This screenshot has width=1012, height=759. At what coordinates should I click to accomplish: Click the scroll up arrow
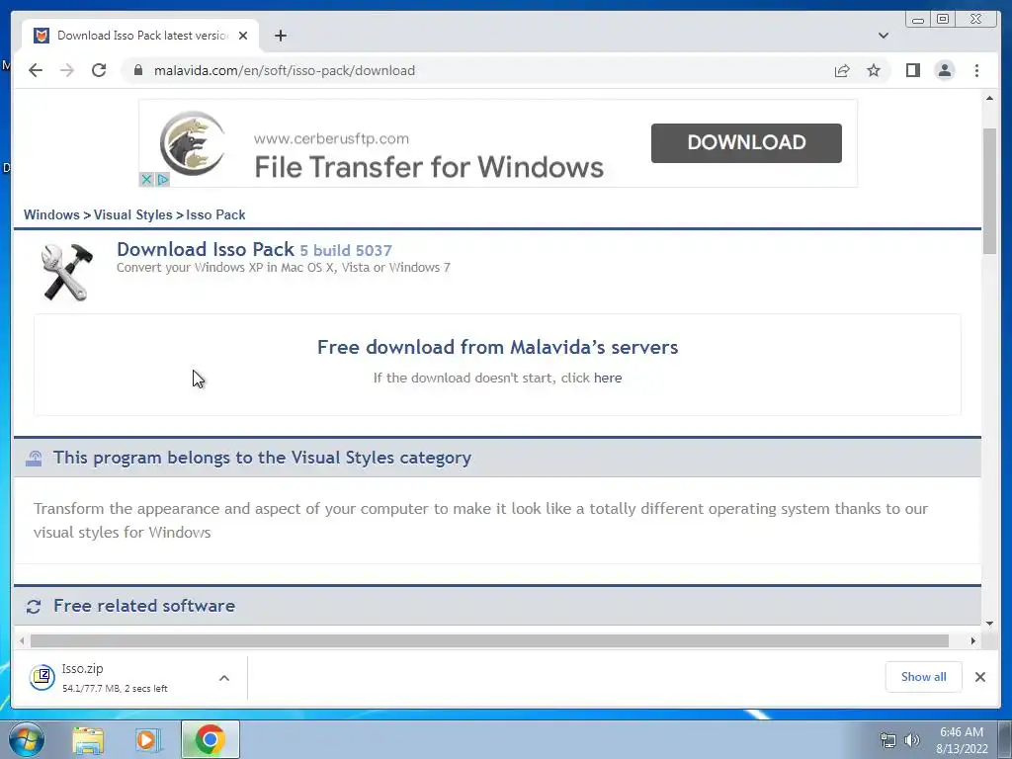coord(989,98)
